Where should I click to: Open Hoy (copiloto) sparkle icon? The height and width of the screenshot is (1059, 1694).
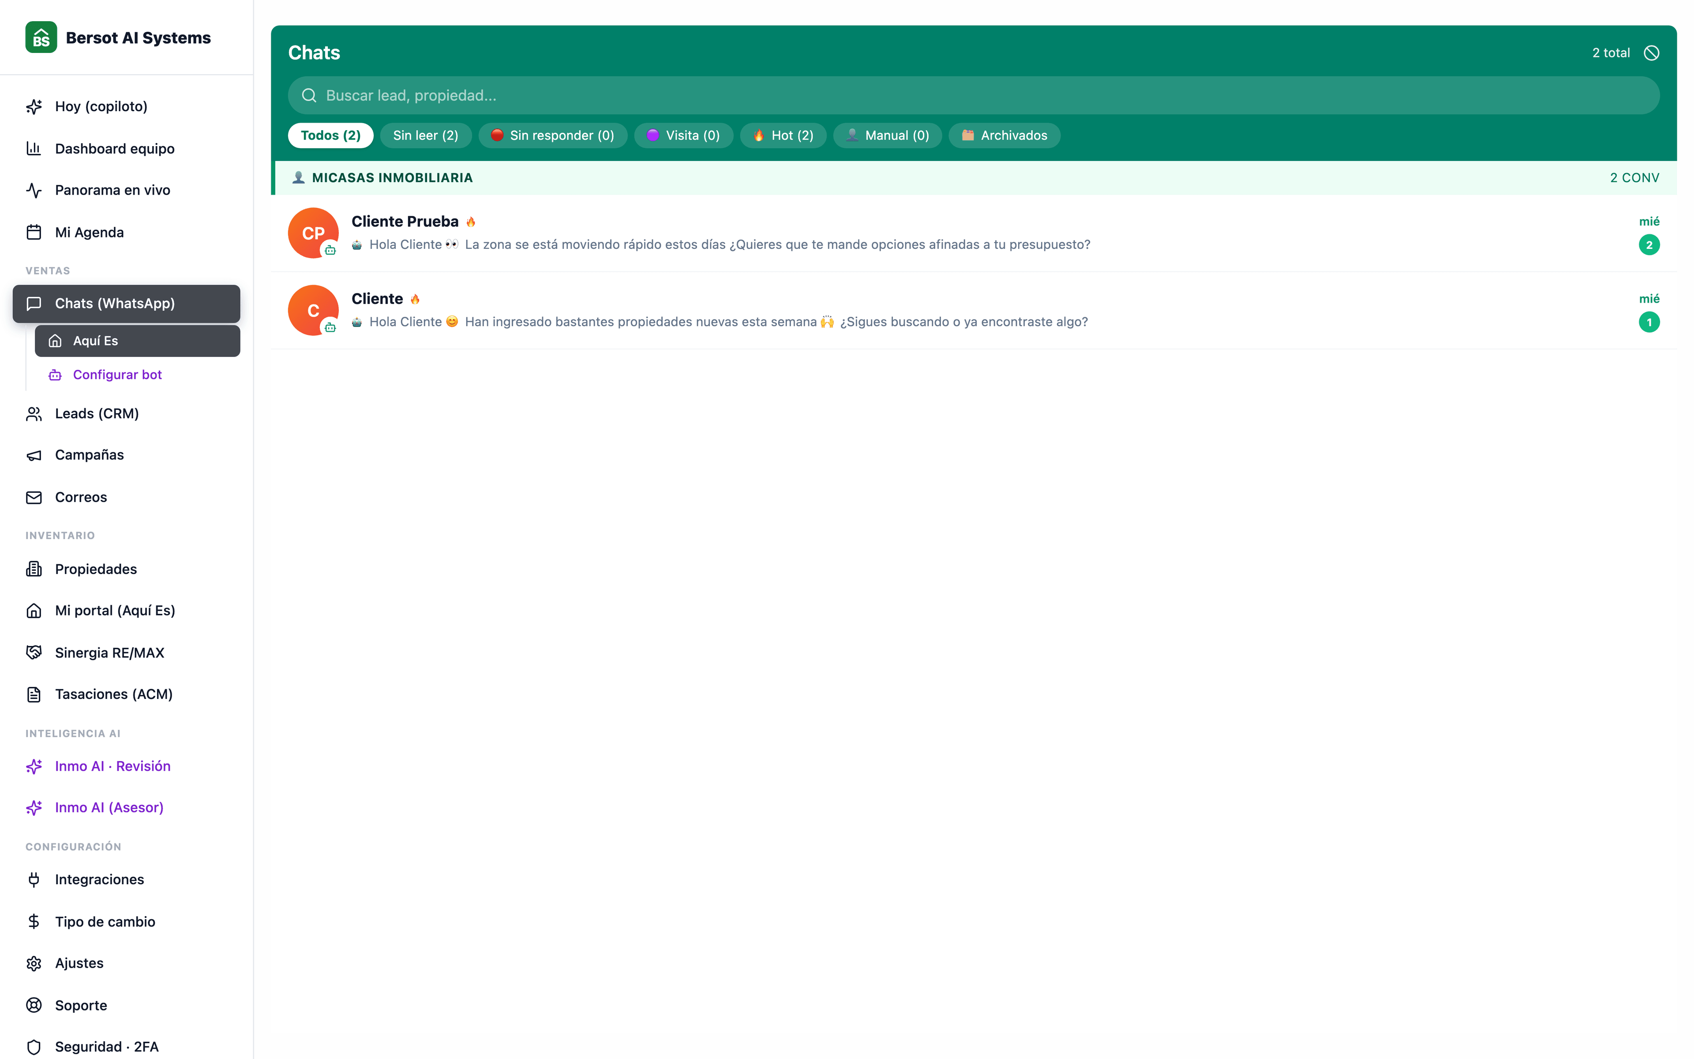click(34, 106)
